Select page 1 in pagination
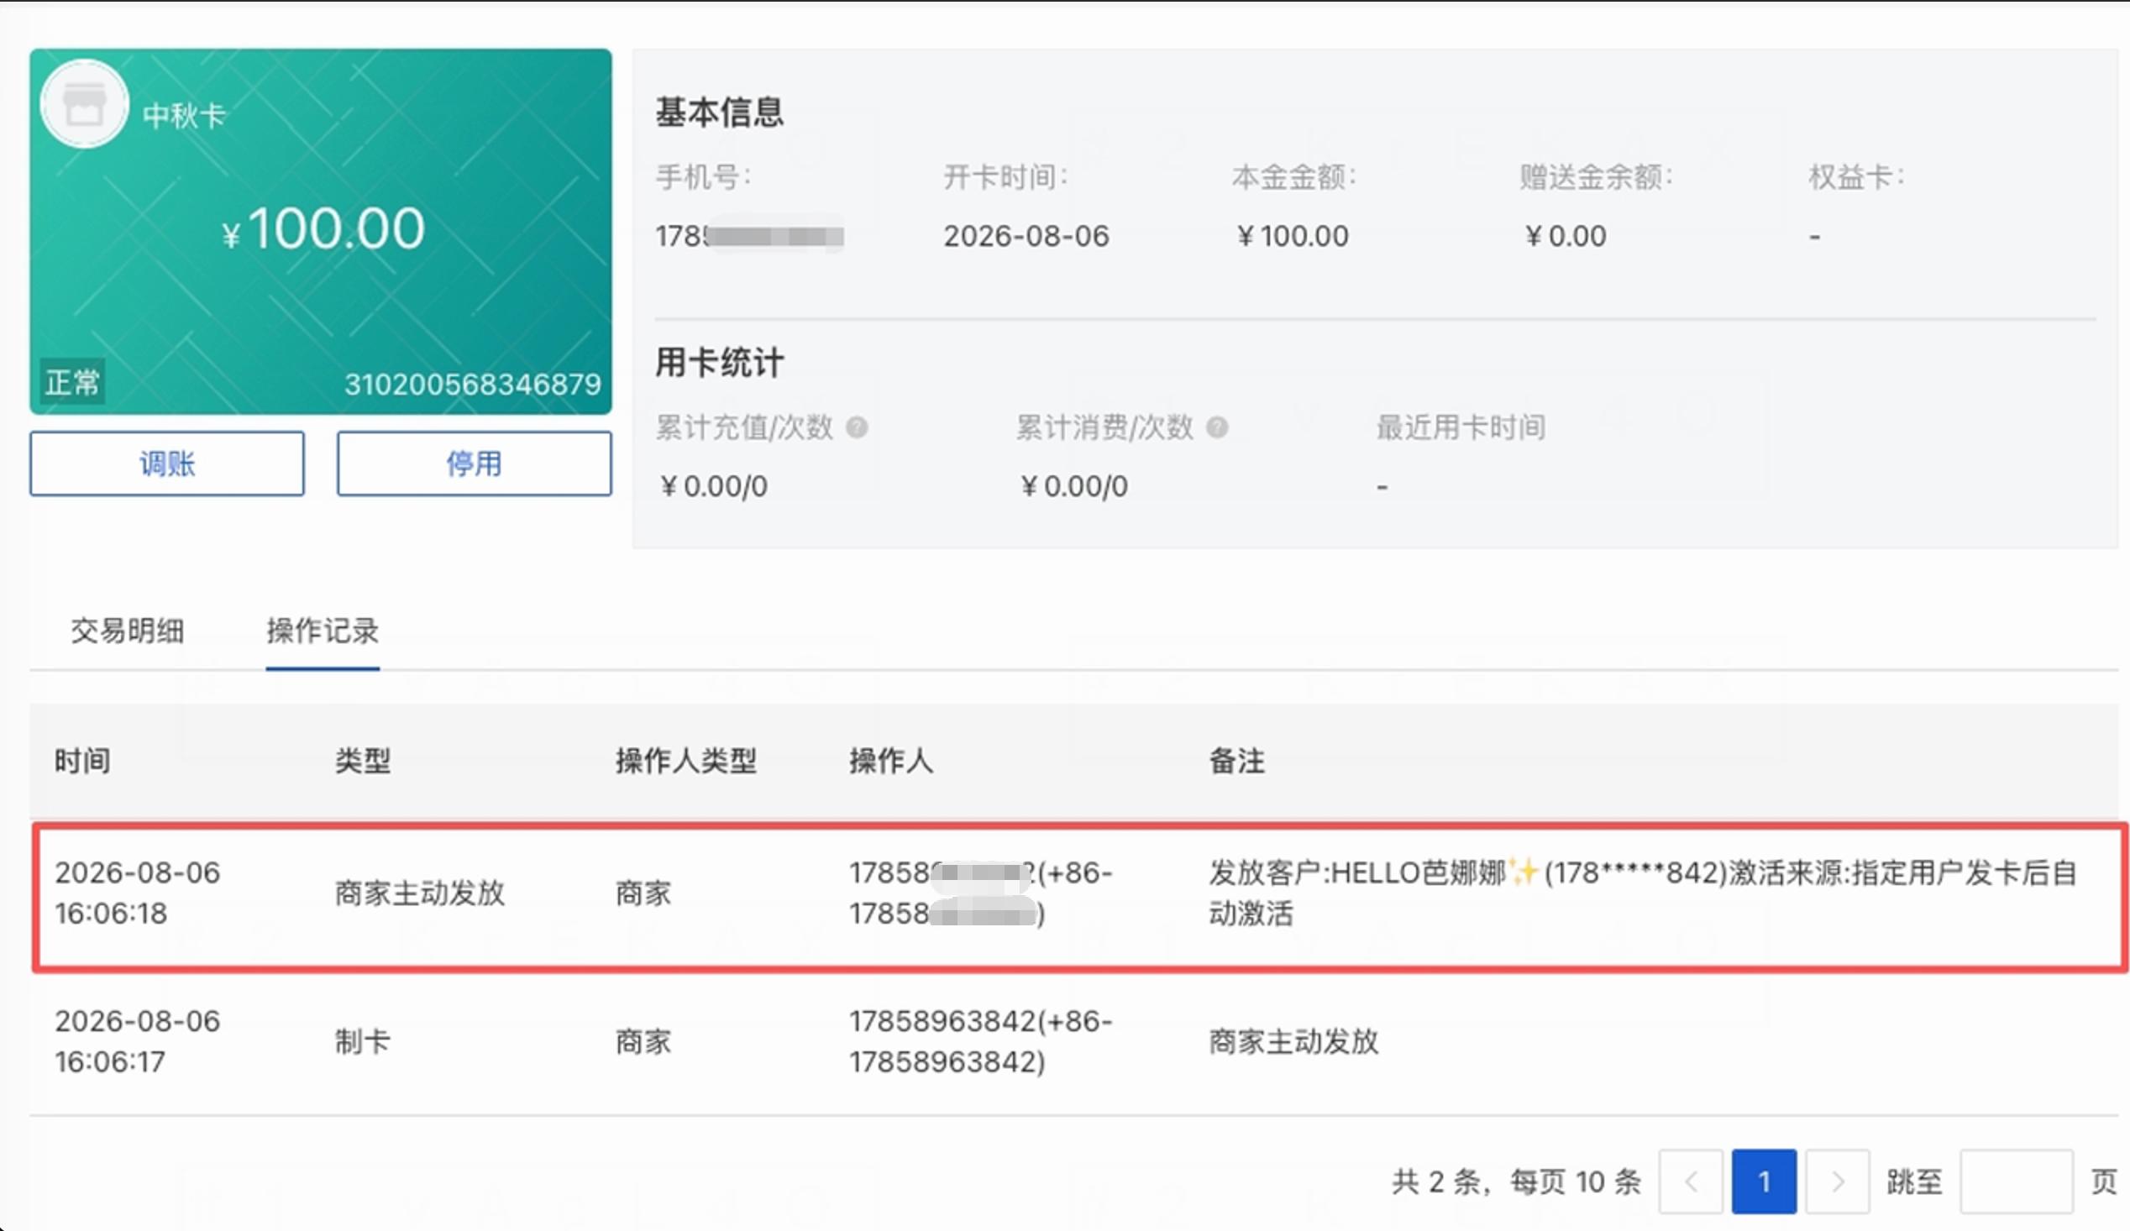2130x1231 pixels. (x=1764, y=1181)
